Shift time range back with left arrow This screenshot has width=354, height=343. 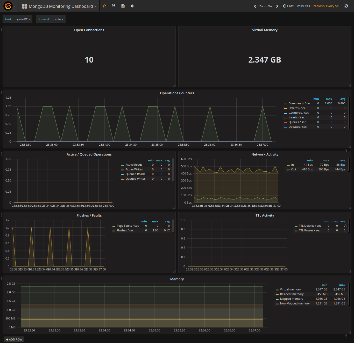tap(255, 6)
